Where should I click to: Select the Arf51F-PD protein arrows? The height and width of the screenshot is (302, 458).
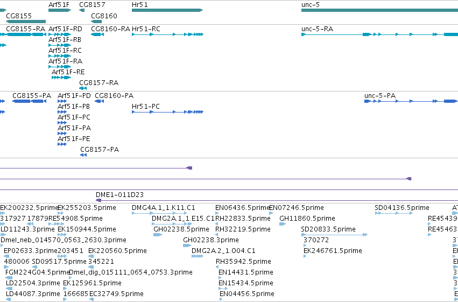62,101
